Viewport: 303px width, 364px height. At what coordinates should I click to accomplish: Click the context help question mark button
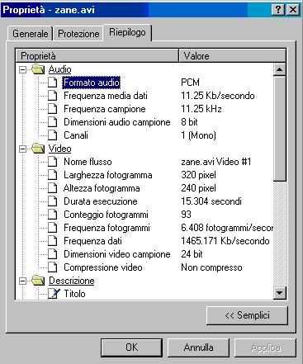[x=278, y=10]
